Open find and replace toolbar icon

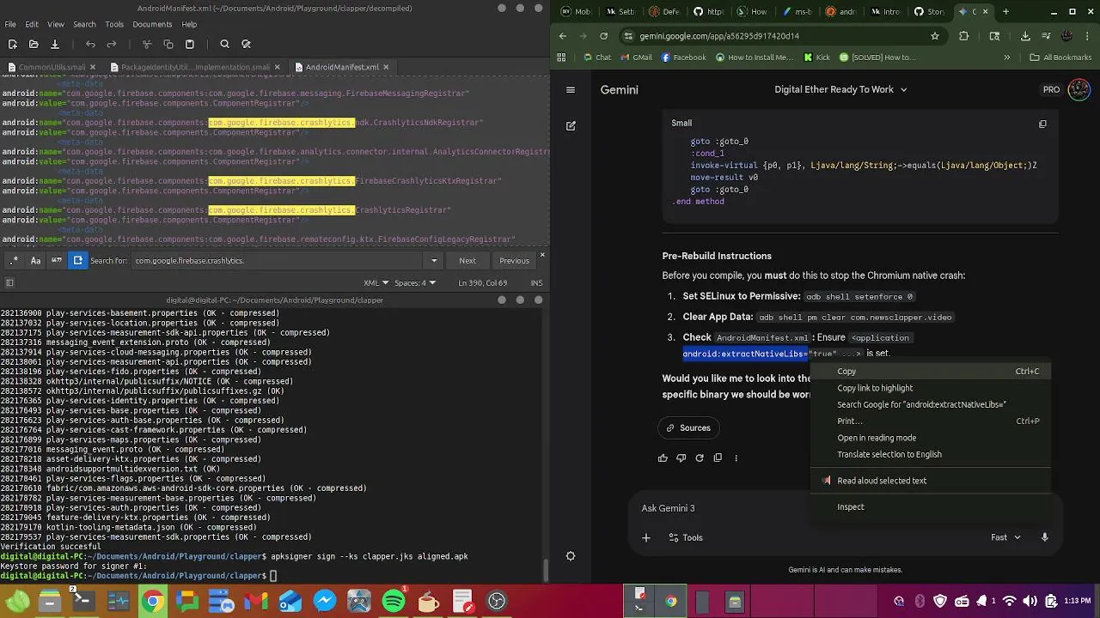[246, 44]
